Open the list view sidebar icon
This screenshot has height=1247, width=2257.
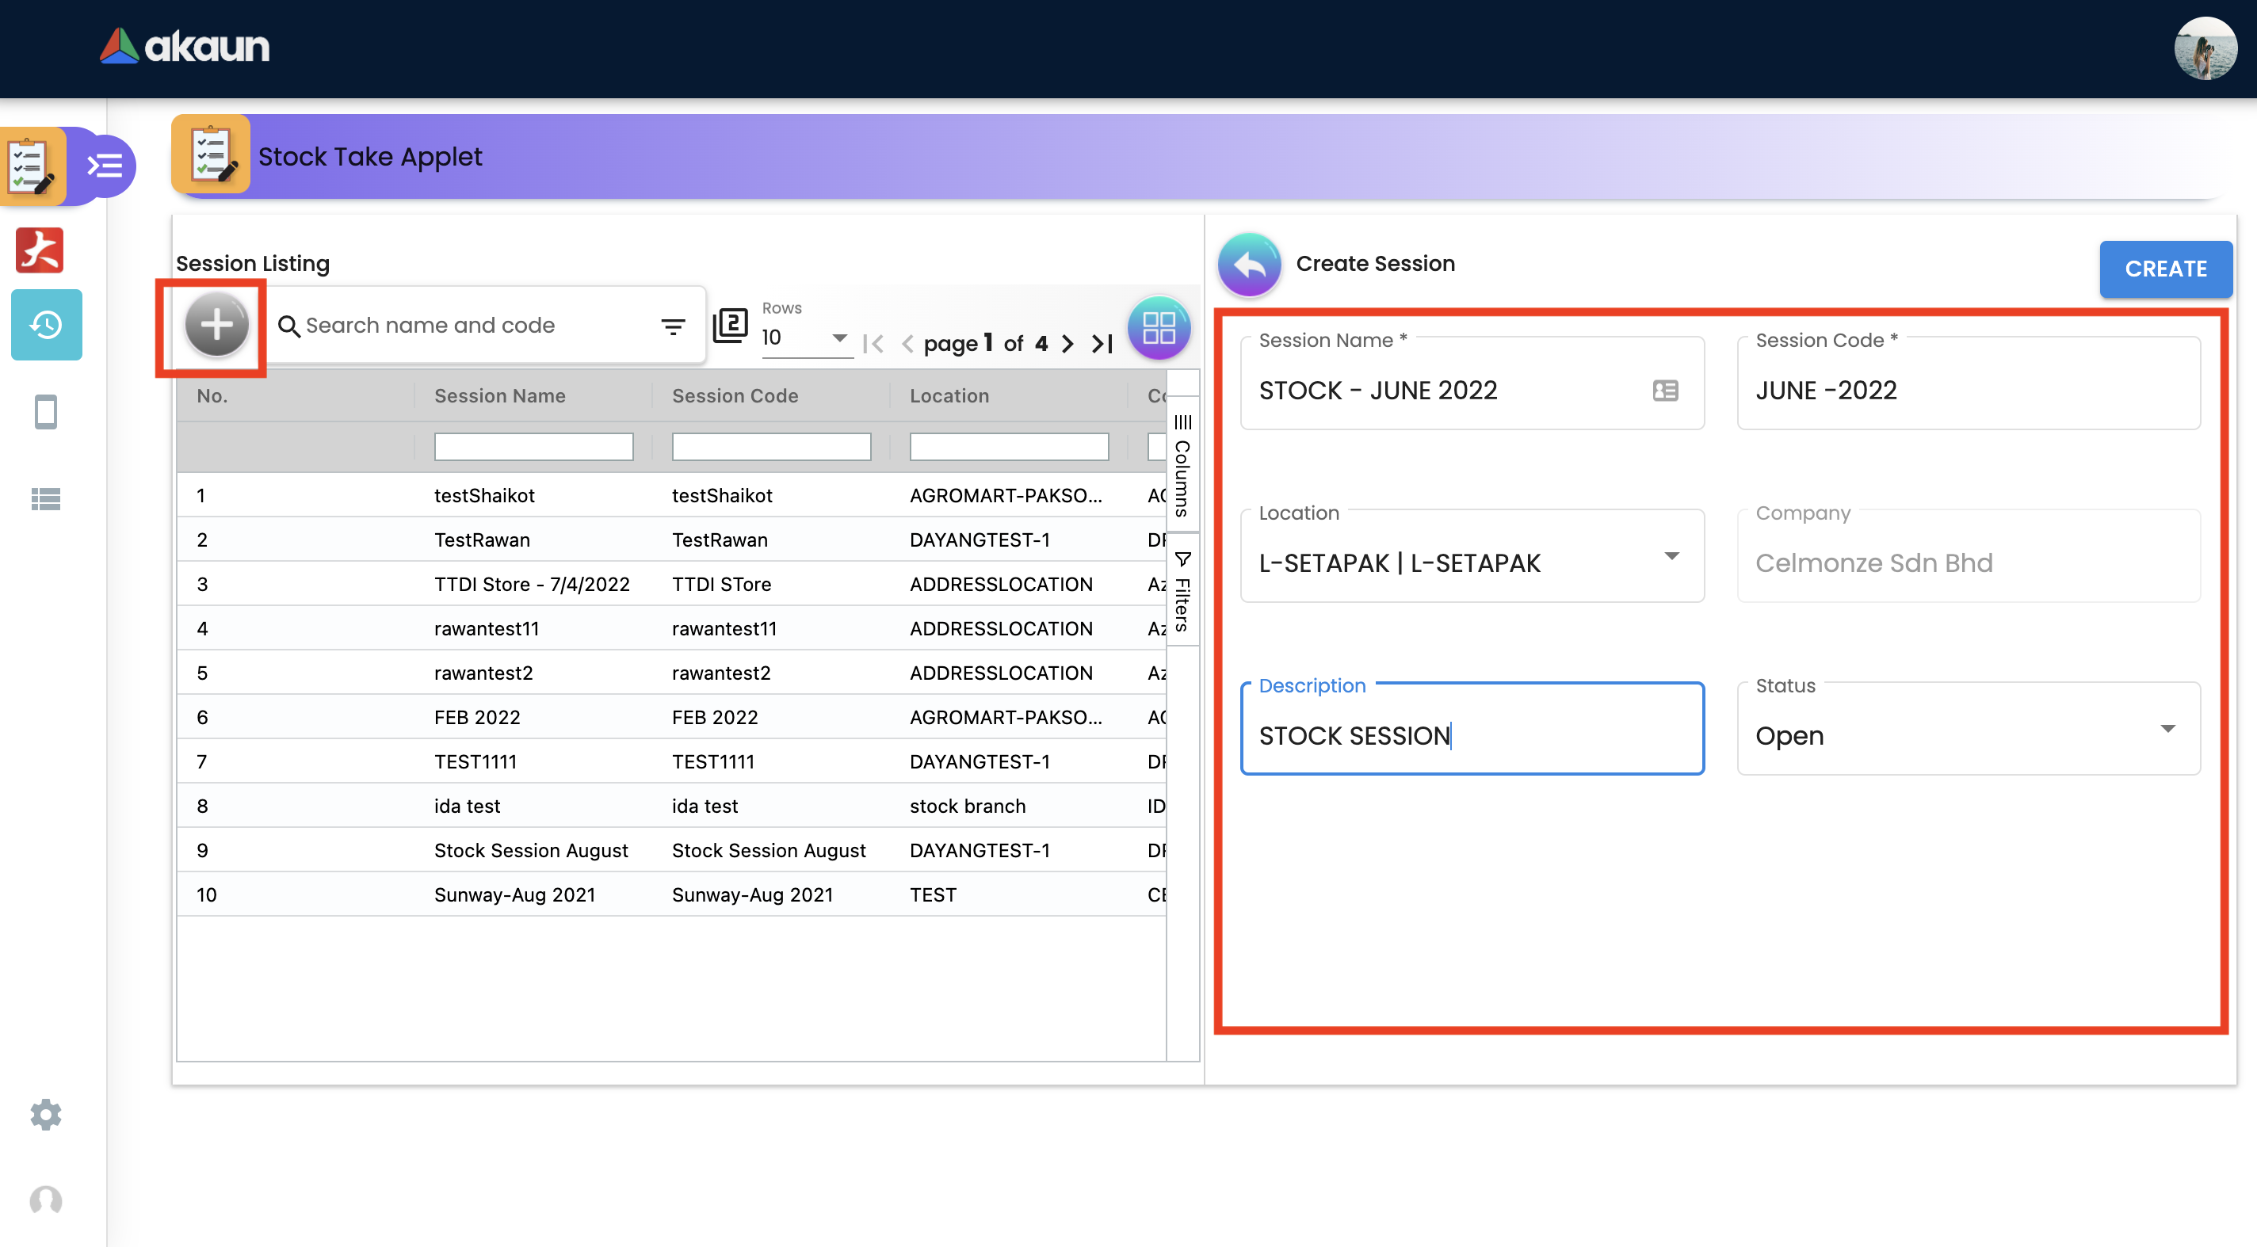(45, 499)
